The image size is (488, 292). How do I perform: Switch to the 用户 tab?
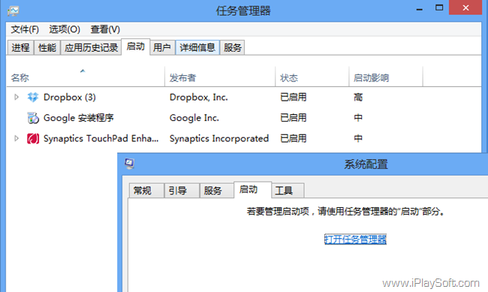tap(162, 47)
